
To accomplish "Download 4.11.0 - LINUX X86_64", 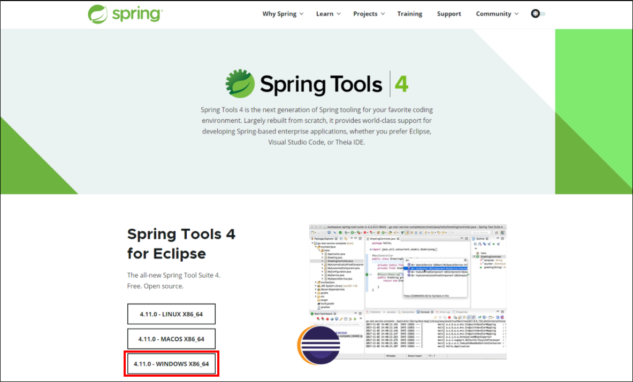I will [171, 314].
